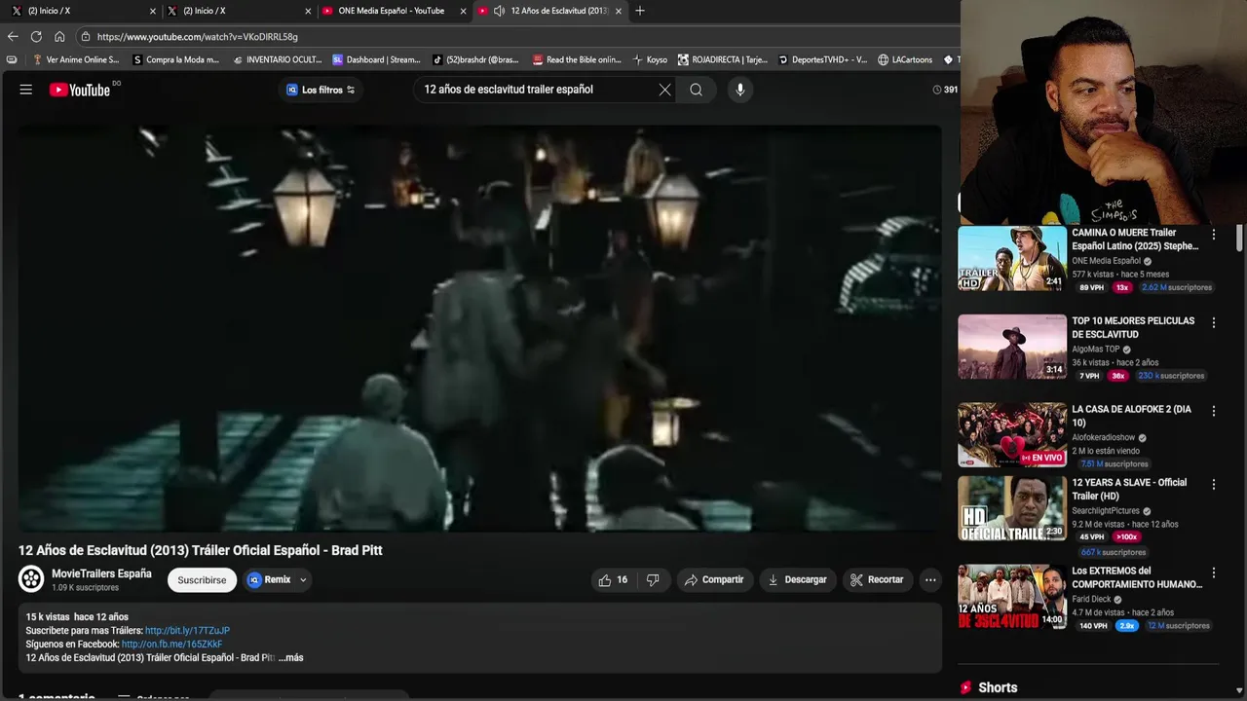Clear the search box with the X
The width and height of the screenshot is (1247, 701).
point(664,90)
